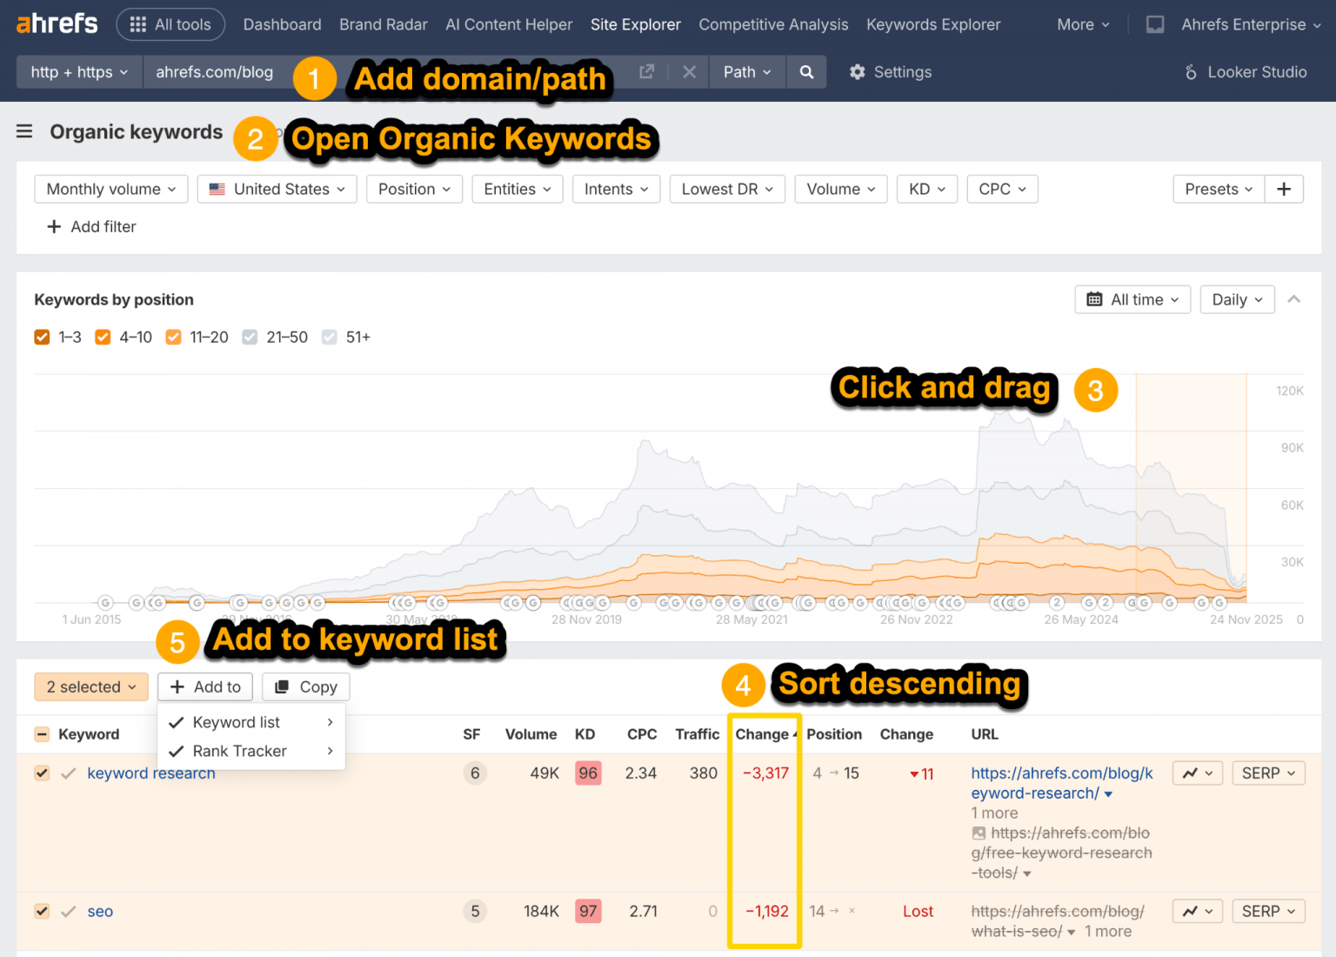
Task: Open the Lowest DR filter dropdown
Action: coord(727,189)
